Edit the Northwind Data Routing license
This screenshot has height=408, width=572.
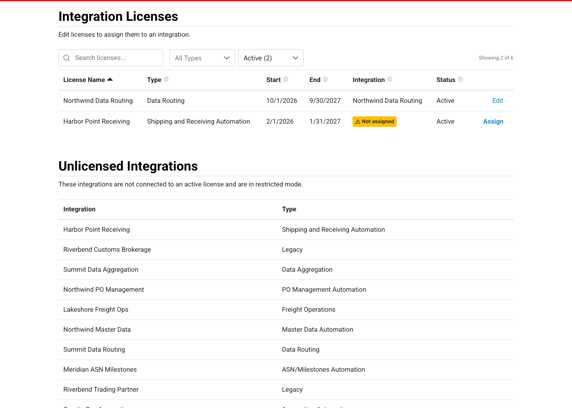coord(498,101)
